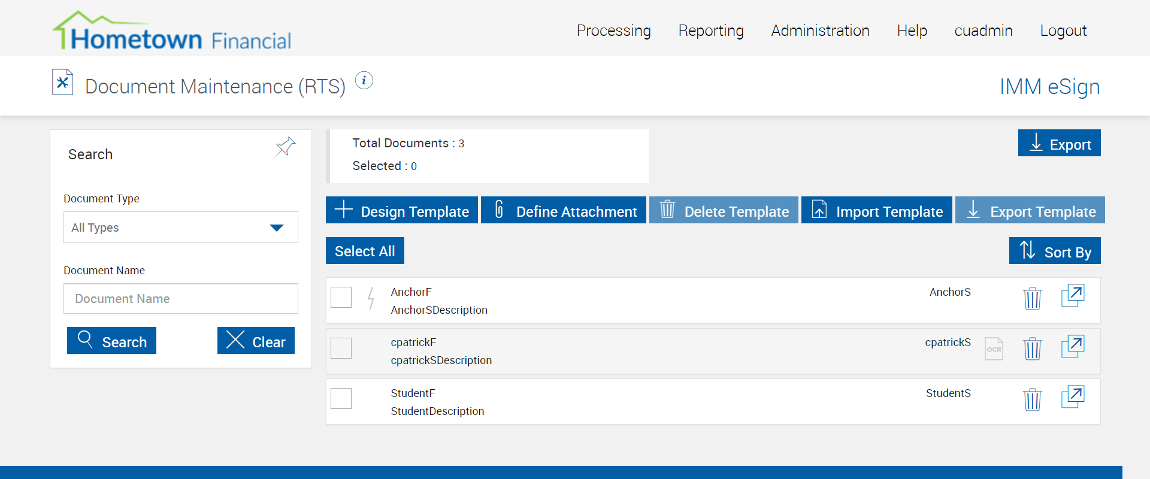1150x479 pixels.
Task: Delete the cpatrickF document via trash icon
Action: click(x=1032, y=348)
